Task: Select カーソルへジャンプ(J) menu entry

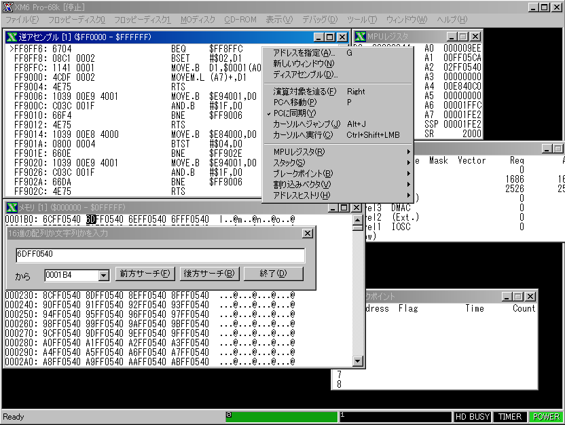Action: (338, 124)
